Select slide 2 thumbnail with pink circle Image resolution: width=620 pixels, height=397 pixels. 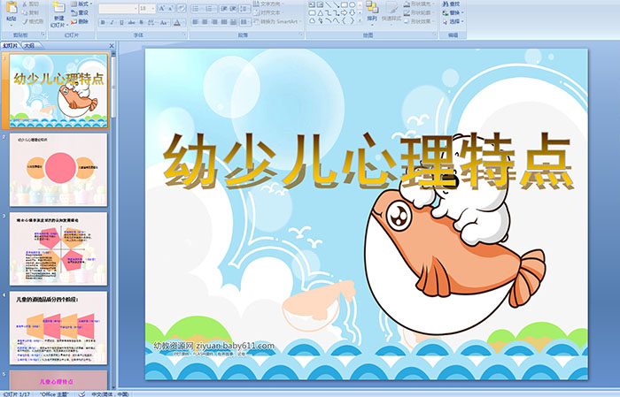(x=58, y=170)
